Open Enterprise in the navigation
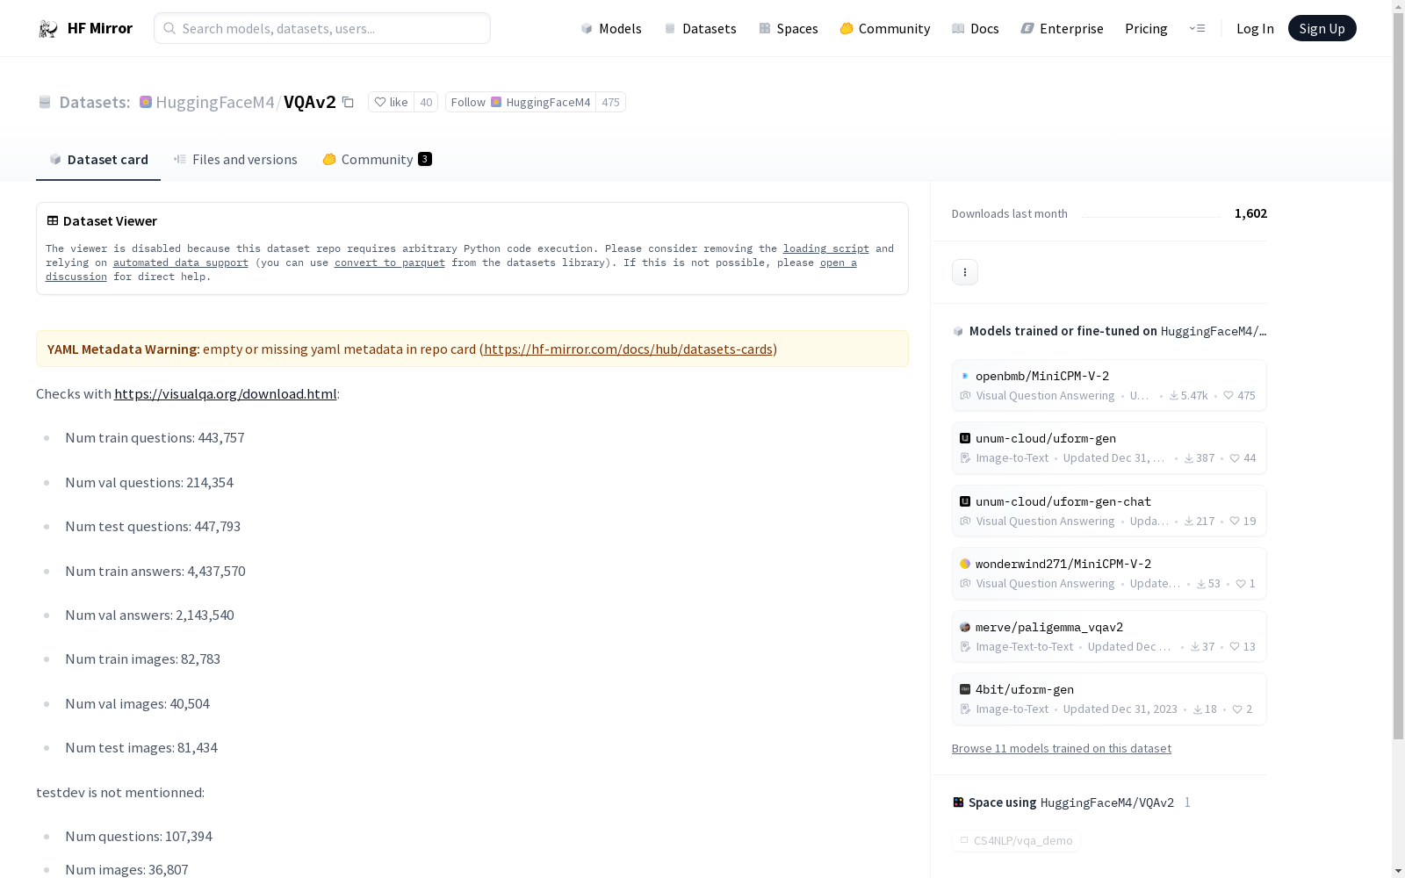 pyautogui.click(x=1062, y=28)
